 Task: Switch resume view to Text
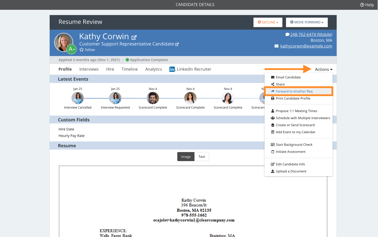click(x=202, y=157)
